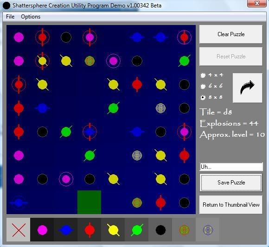This screenshot has height=247, width=269.
Task: Click the curved arrow rotate button
Action: pyautogui.click(x=247, y=88)
